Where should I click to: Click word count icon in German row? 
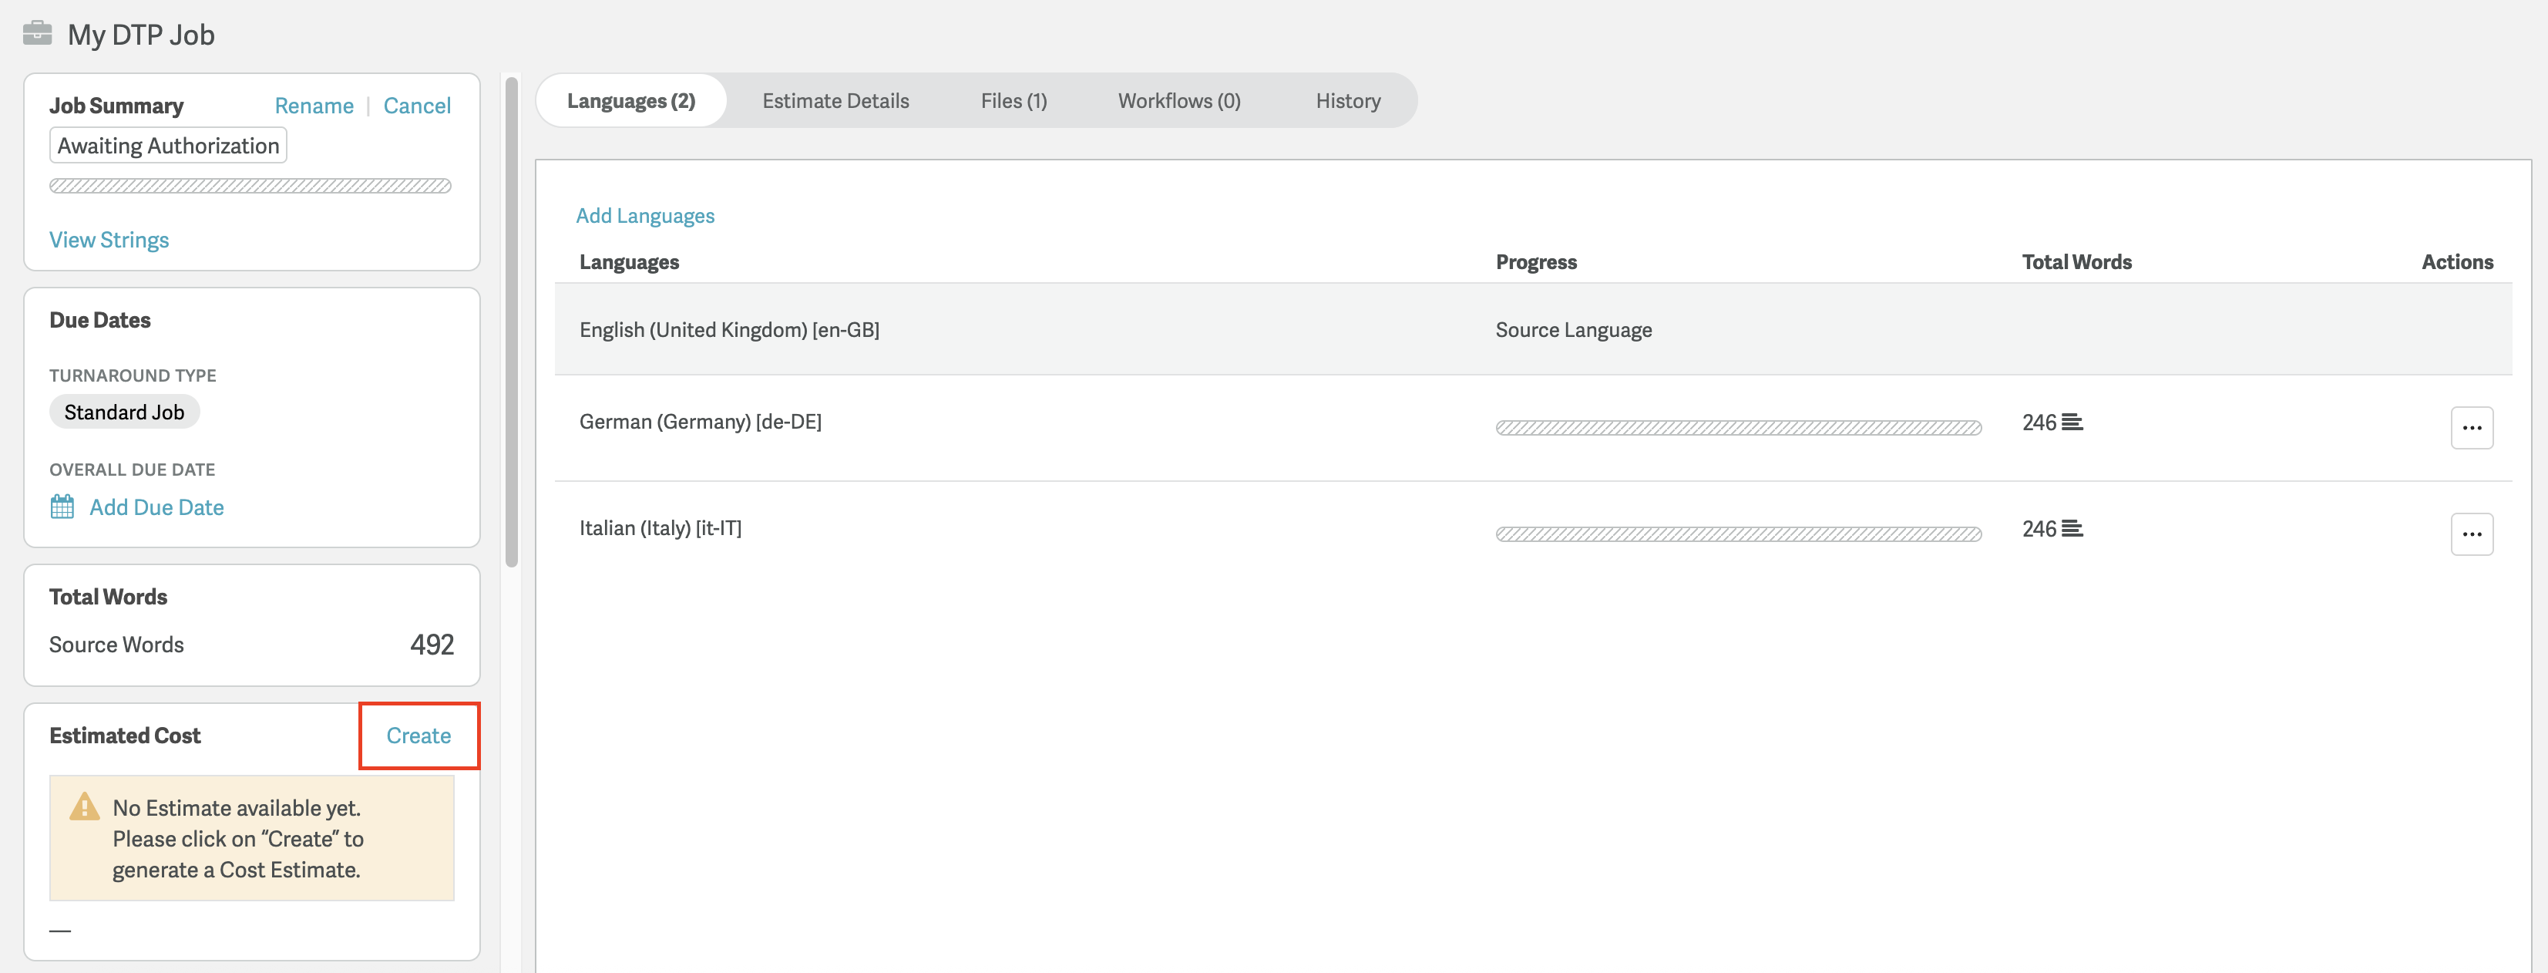tap(2071, 423)
